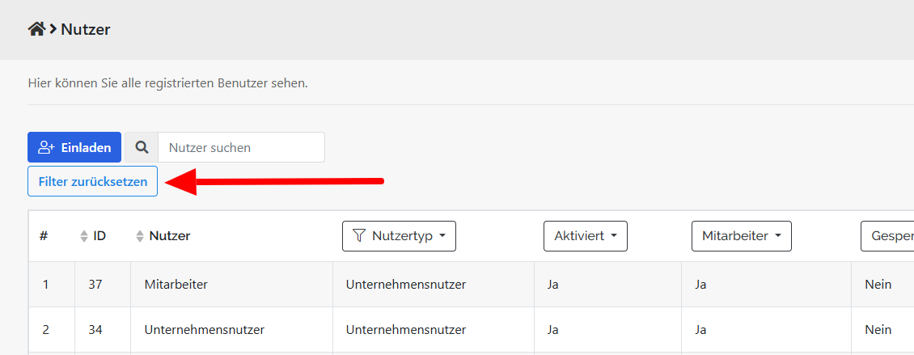Sort by the Nutzer column header text

(169, 236)
